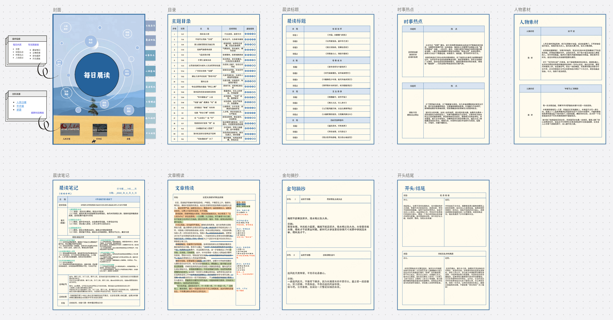Select the 其他笔记 bubble on the cover

point(104,104)
